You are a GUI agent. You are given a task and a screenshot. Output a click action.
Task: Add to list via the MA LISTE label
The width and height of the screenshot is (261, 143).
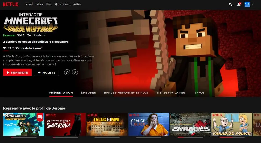coord(49,73)
